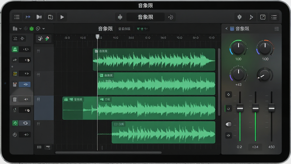
Task: Click the circular arrow icon right of title
Action: pos(171,17)
